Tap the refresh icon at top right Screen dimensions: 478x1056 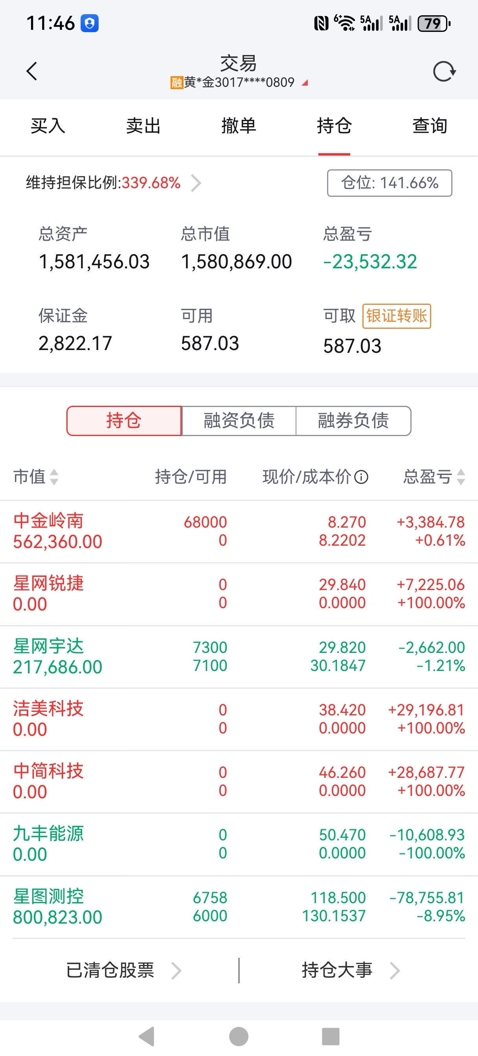[444, 72]
